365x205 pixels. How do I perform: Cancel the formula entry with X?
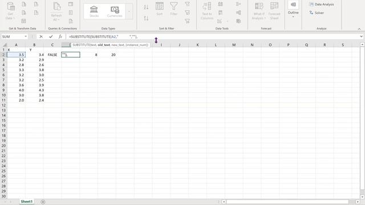click(x=41, y=36)
